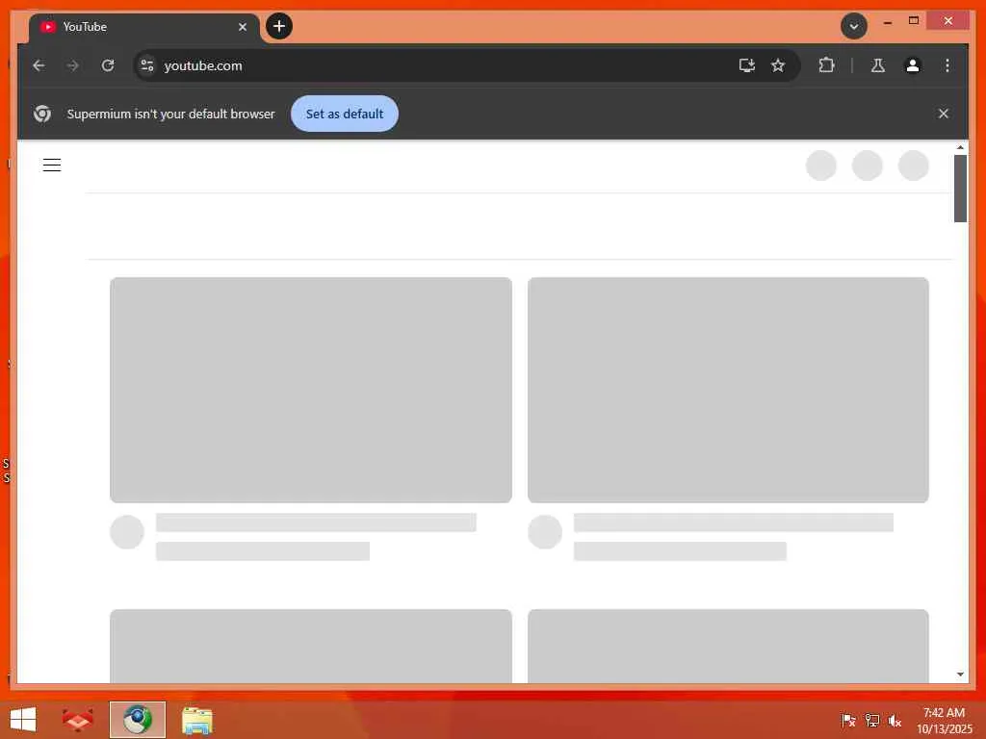Minimize the browser window
986x739 pixels.
887,21
